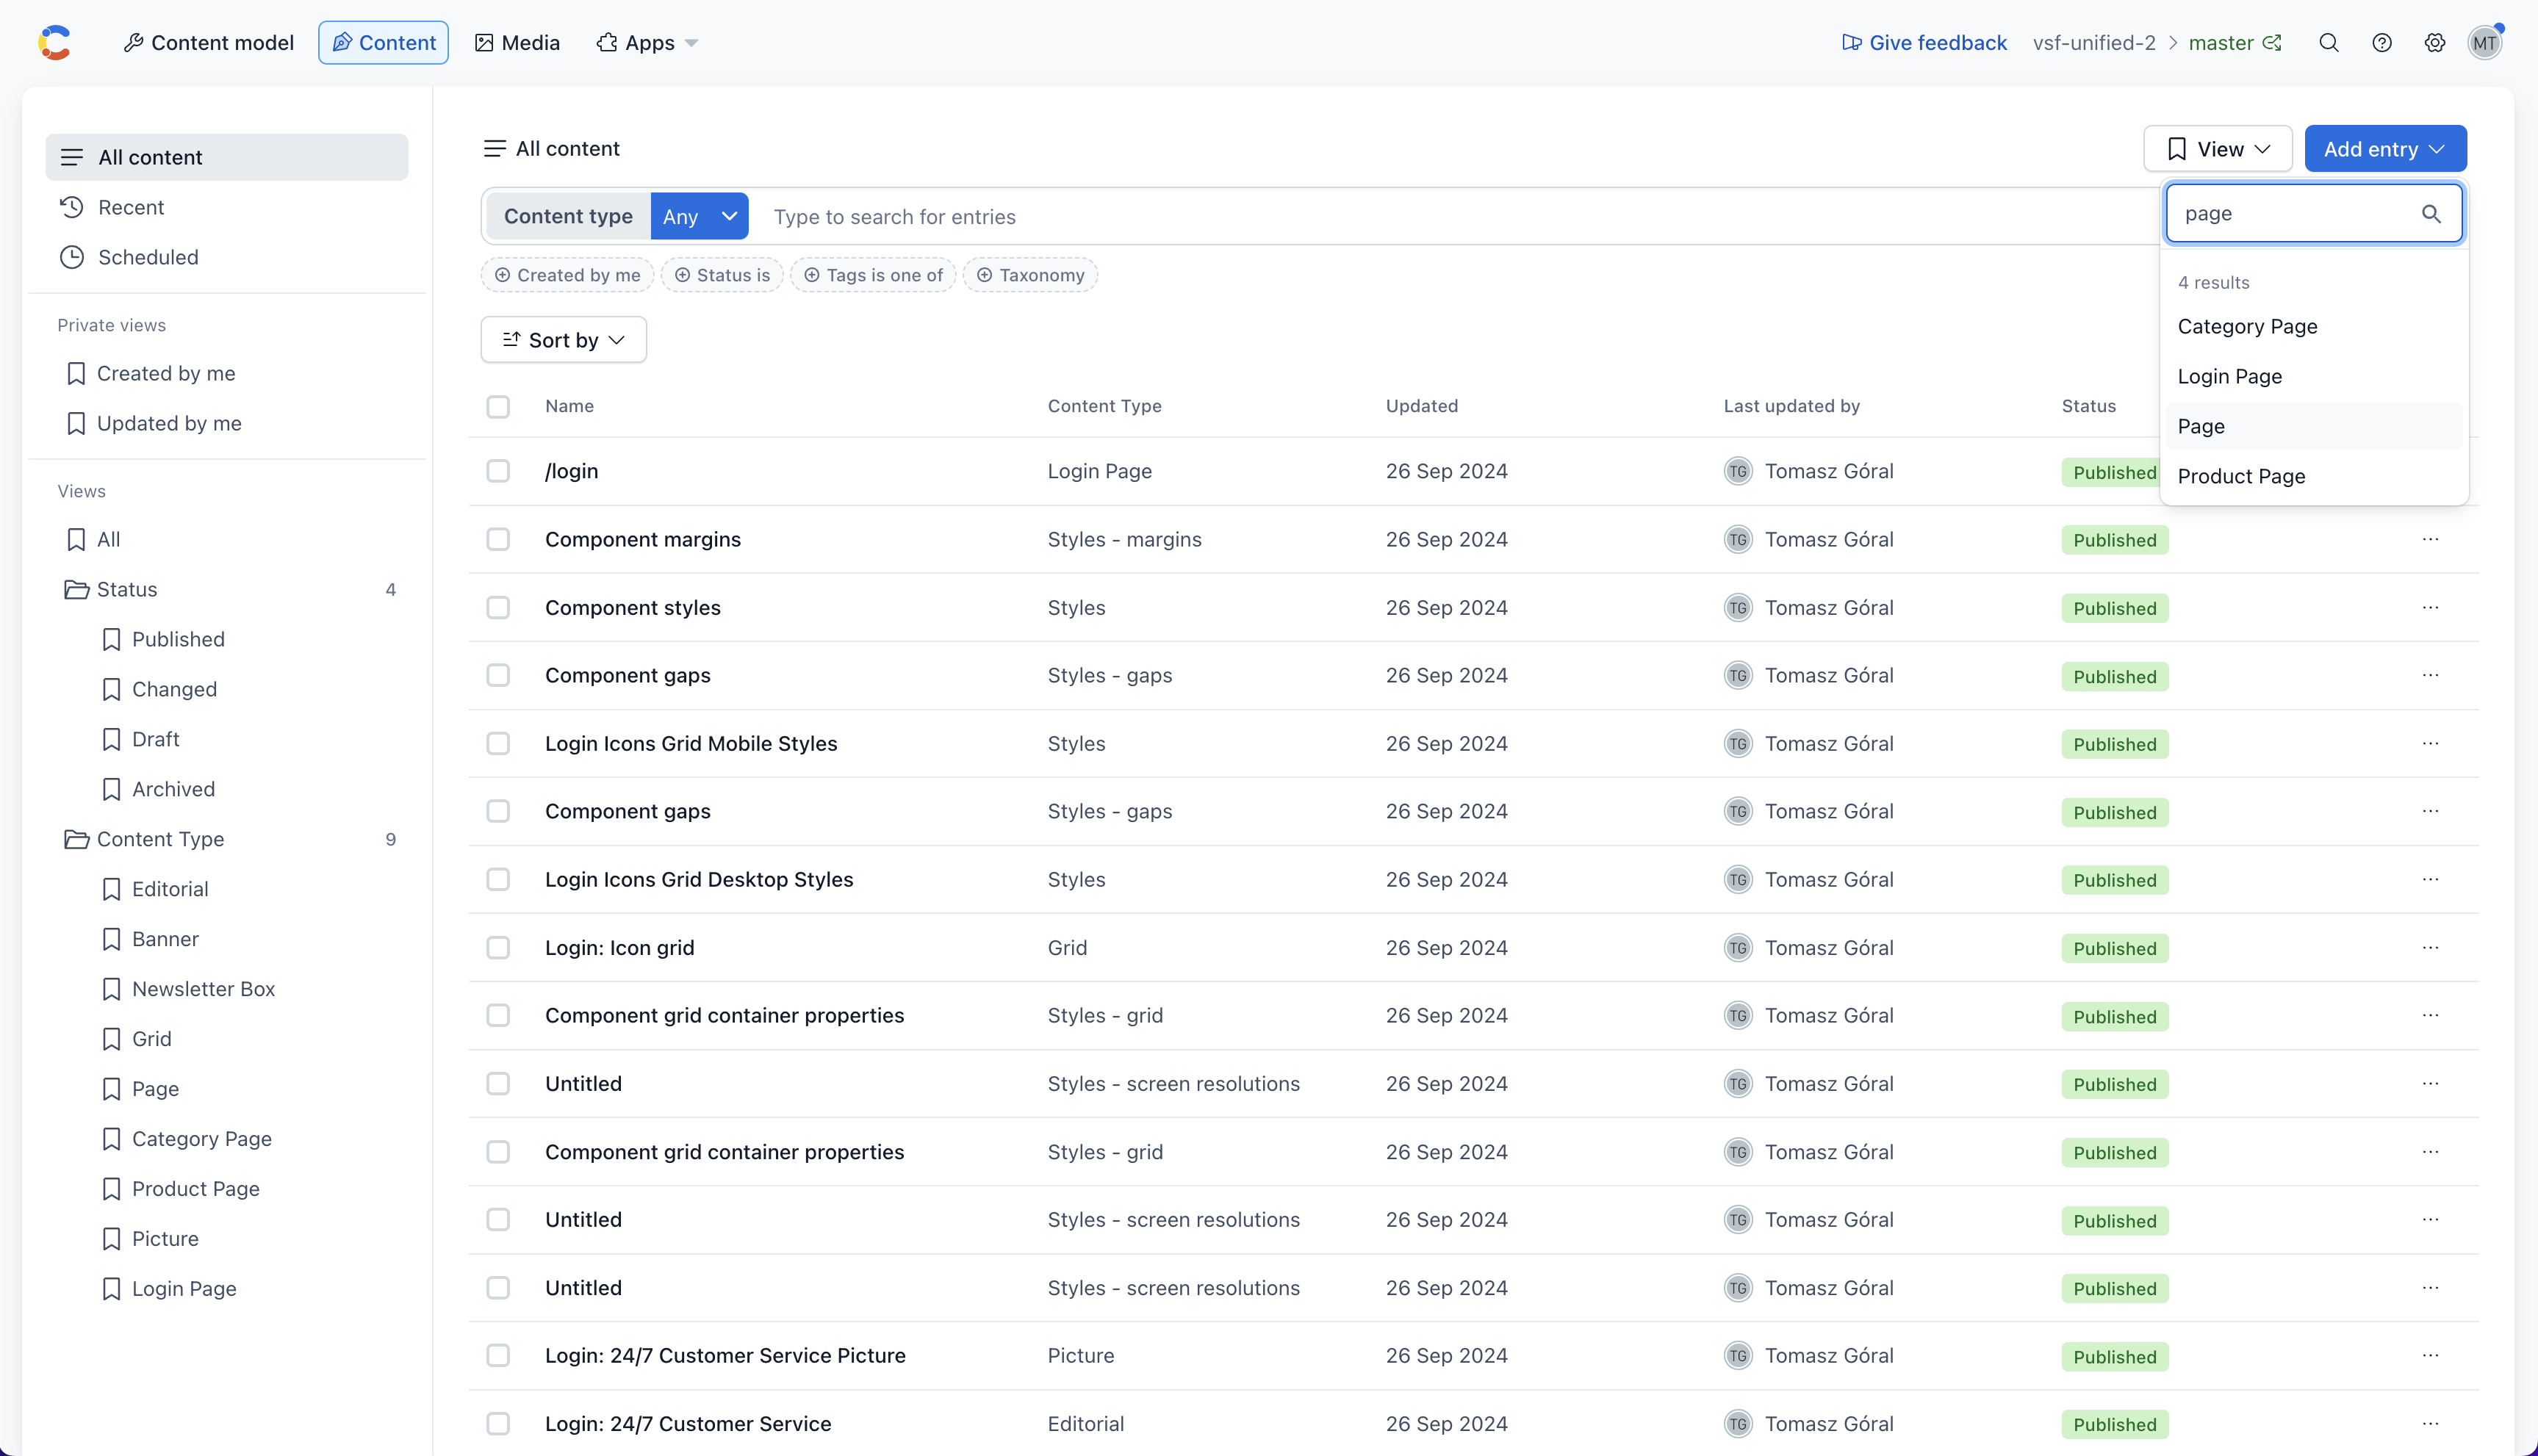Add the Status is filter

click(x=722, y=275)
